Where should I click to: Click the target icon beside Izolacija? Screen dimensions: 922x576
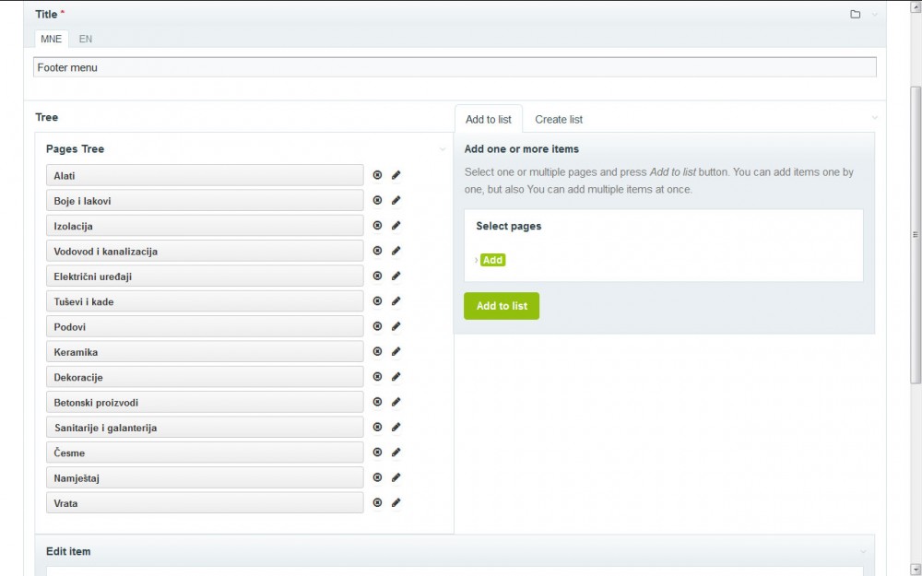[x=377, y=225]
